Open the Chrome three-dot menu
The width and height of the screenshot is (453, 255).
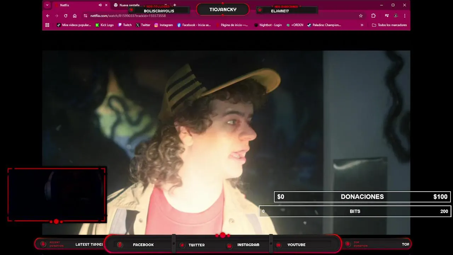click(x=405, y=16)
